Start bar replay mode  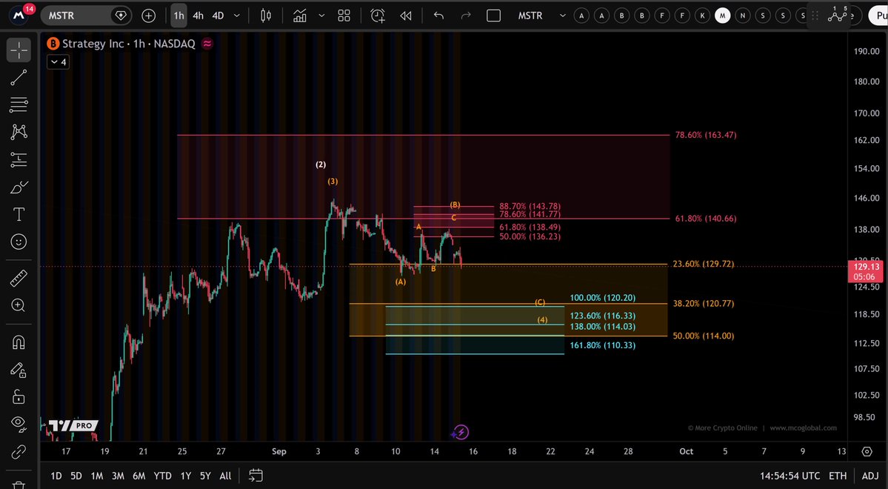[x=406, y=16]
